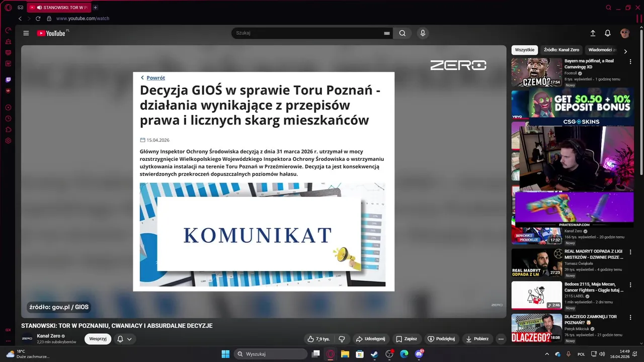Screen dimensions: 644x362
Task: Open sidebar three-dots setup menu
Action: pyautogui.click(x=8, y=341)
